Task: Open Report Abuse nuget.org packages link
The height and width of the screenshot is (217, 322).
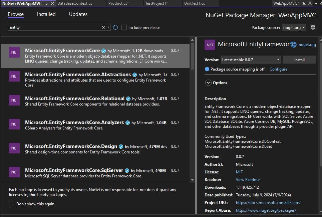Action: tap(266, 210)
